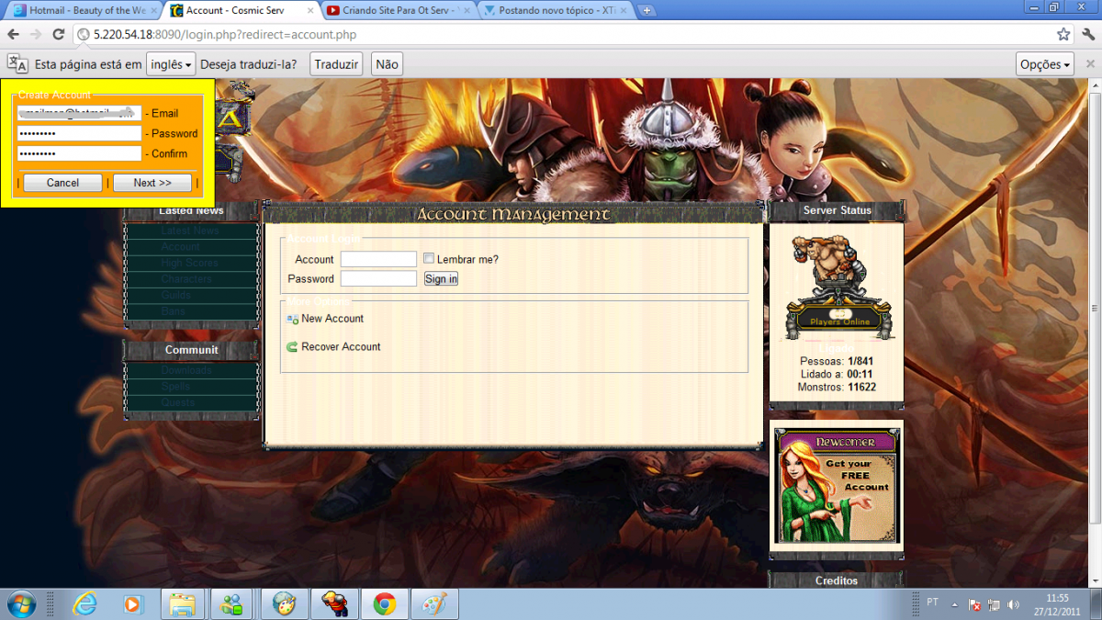The width and height of the screenshot is (1102, 620).
Task: Click the Communit panel header
Action: click(x=191, y=350)
